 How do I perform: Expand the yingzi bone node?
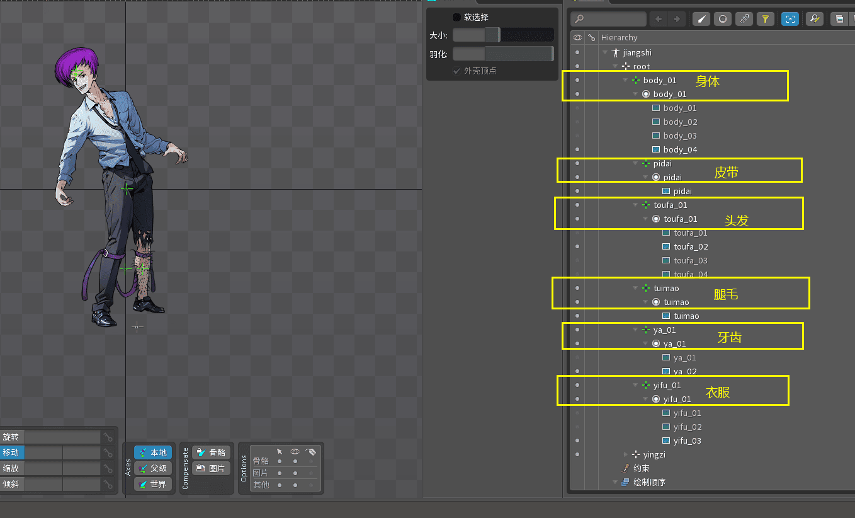click(625, 454)
